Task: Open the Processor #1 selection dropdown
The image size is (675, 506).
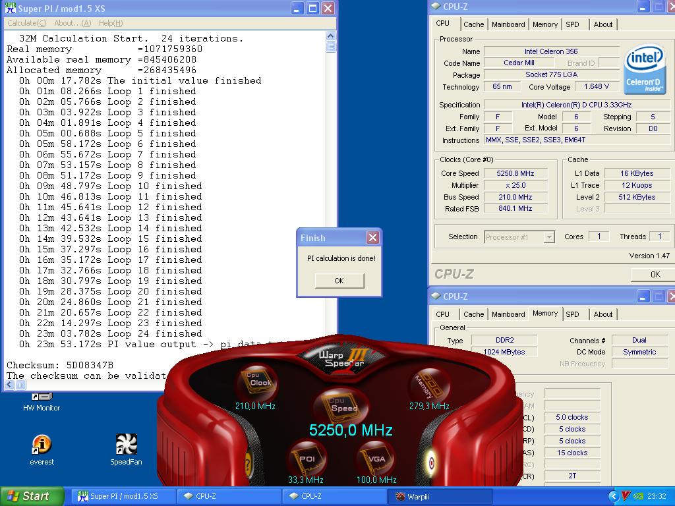Action: 549,237
